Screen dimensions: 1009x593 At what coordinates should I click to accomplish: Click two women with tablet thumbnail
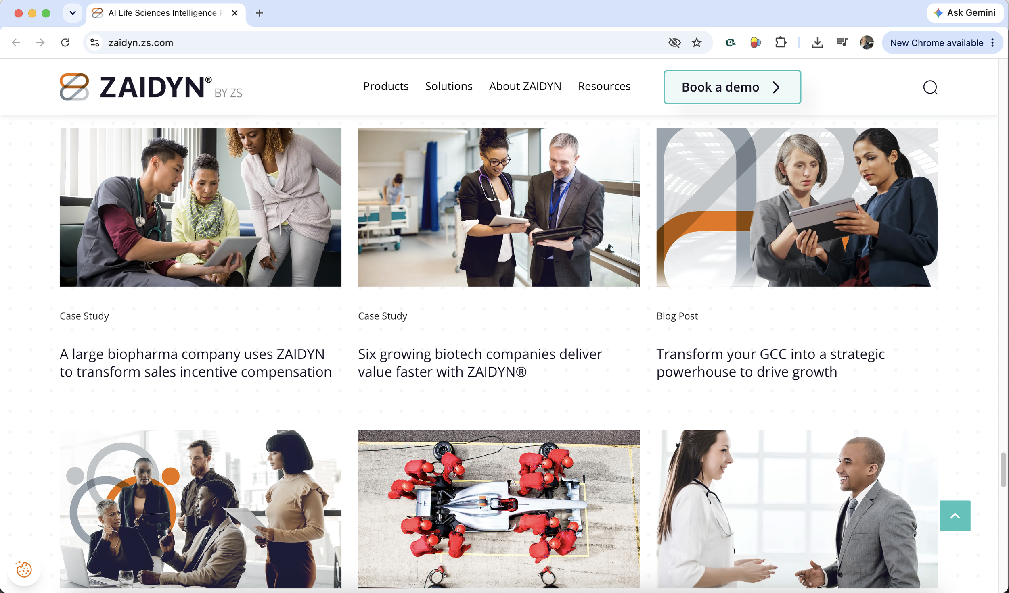click(797, 207)
